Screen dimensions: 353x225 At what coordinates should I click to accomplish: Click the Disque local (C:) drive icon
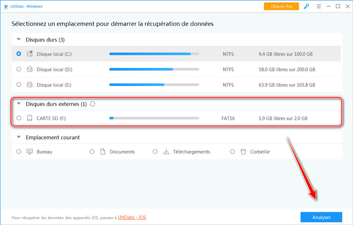(x=30, y=54)
